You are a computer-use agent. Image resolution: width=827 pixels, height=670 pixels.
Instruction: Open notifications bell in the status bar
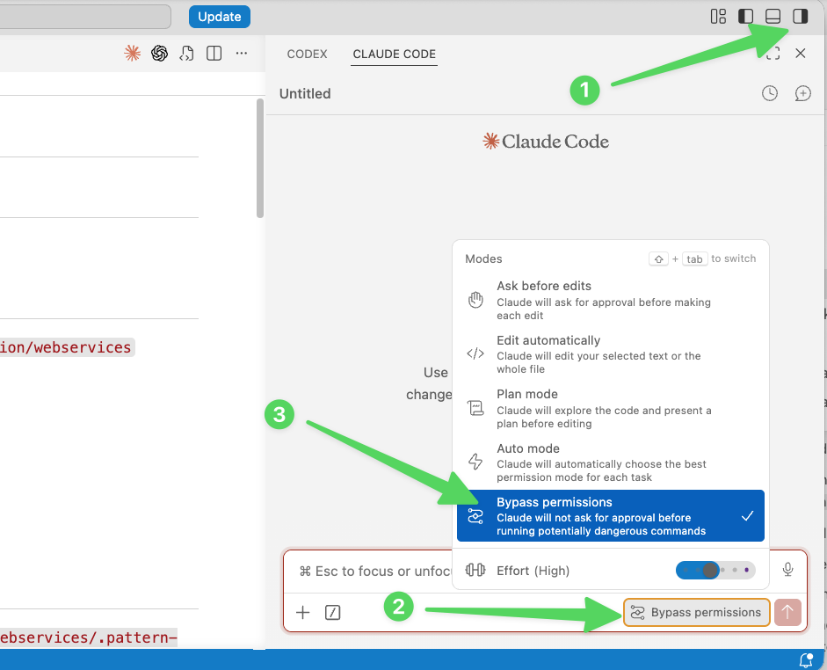pyautogui.click(x=806, y=660)
